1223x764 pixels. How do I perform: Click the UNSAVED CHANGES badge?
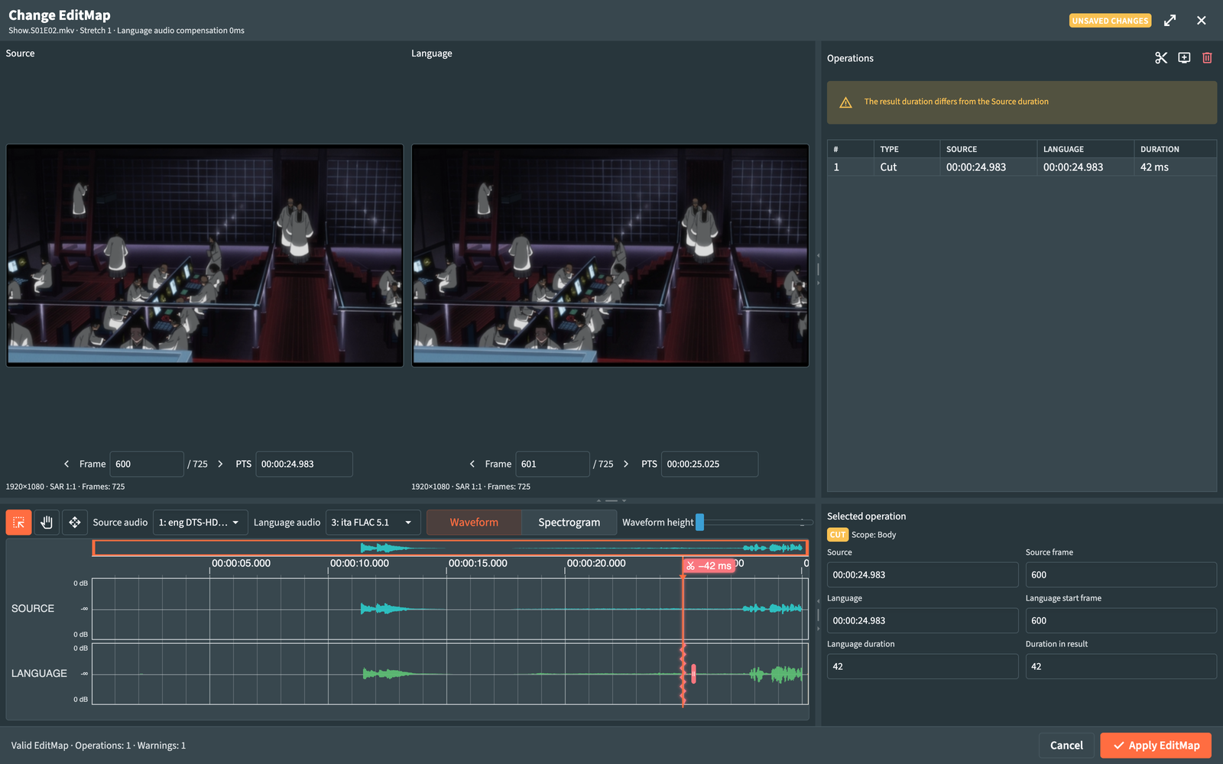[x=1110, y=21]
